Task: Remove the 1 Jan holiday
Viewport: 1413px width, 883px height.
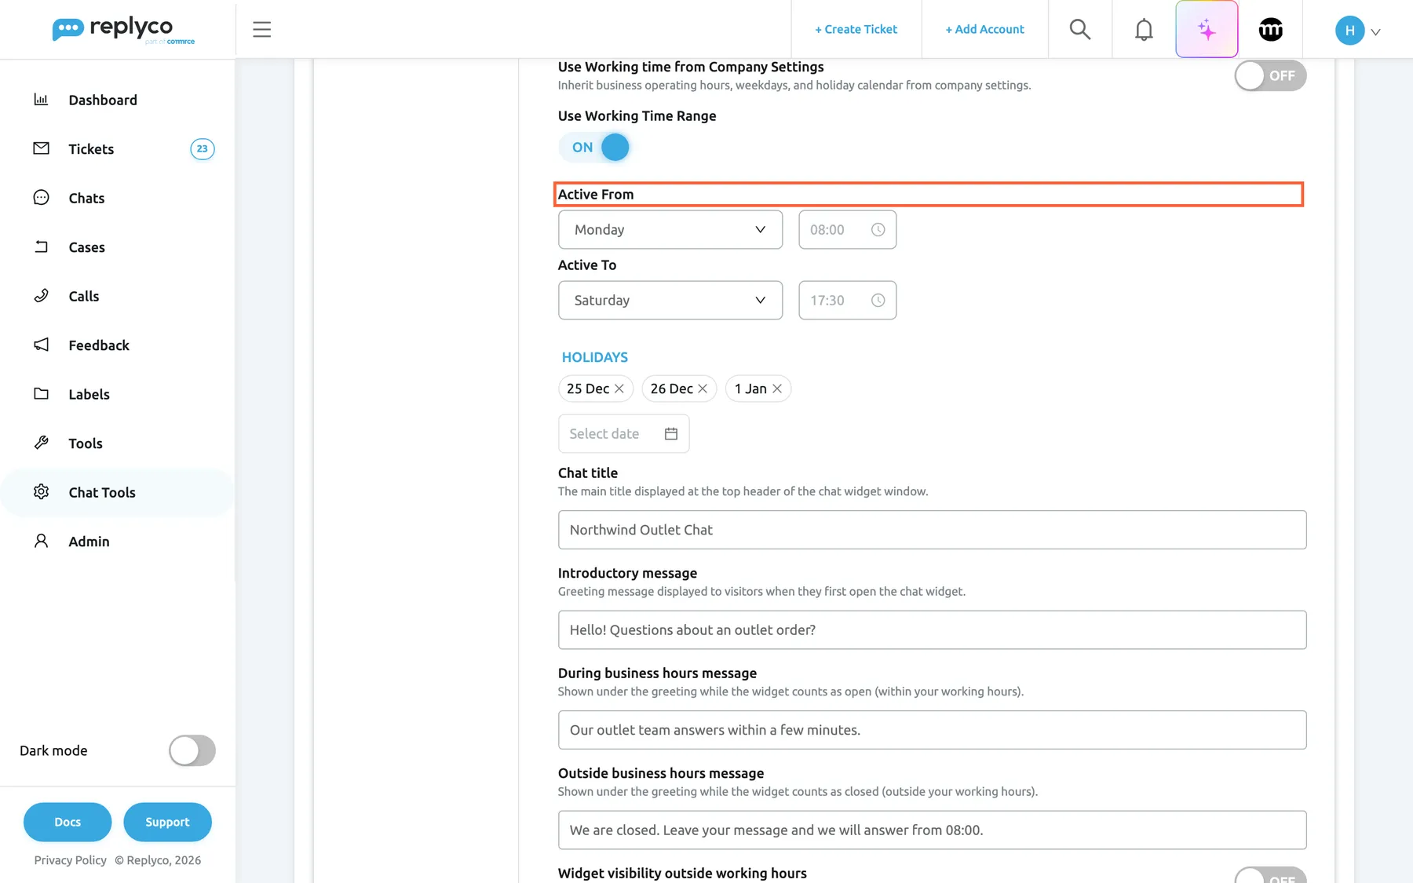Action: 776,389
